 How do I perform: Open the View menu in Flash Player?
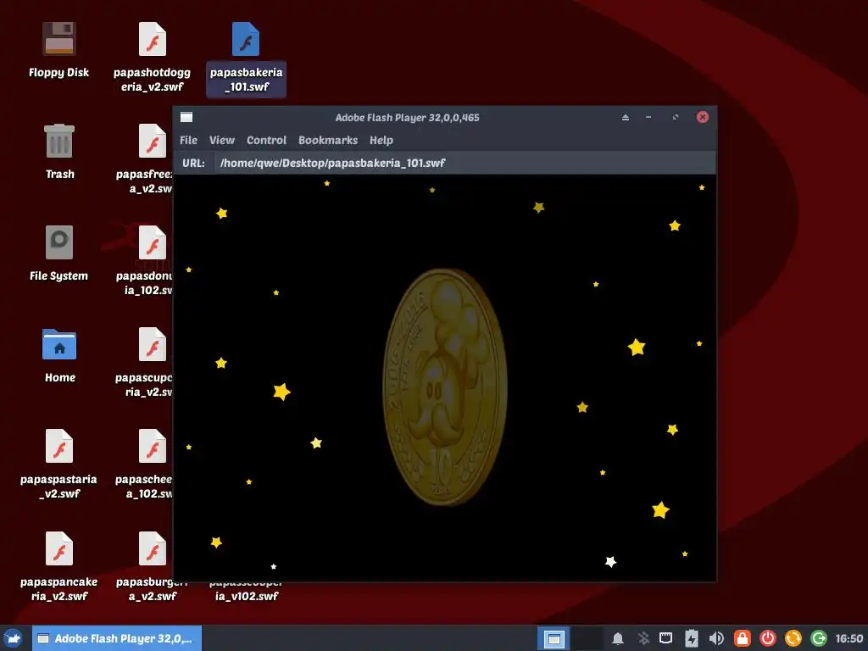[x=222, y=140]
